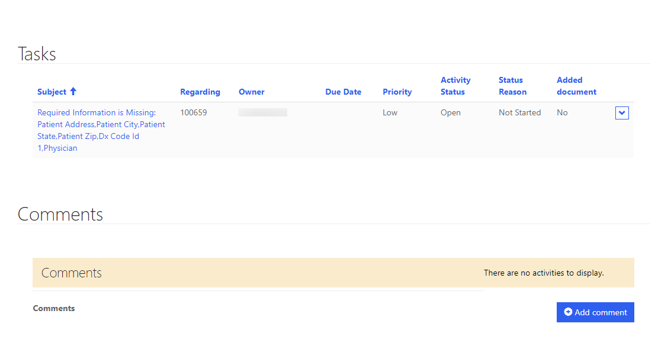Viewport: 658px width, 359px height.
Task: Click the highlighted Comments header bar
Action: [71, 273]
